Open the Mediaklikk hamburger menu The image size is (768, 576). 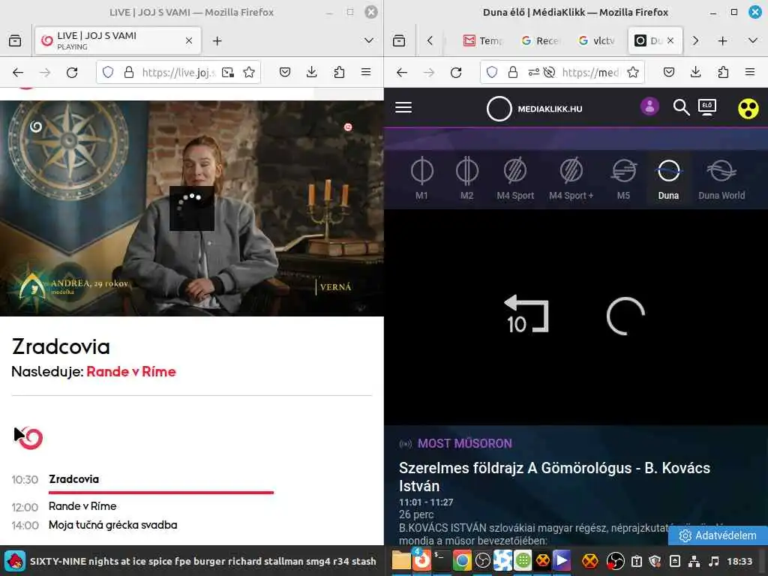[x=403, y=107]
